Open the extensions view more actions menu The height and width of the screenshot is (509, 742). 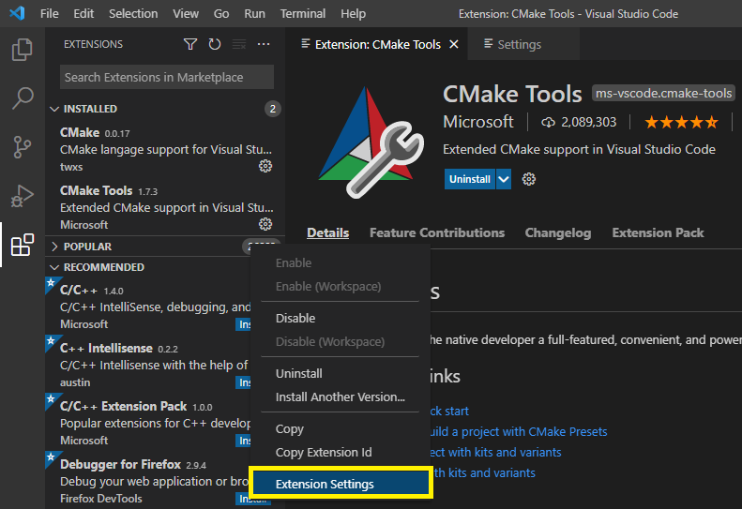264,44
